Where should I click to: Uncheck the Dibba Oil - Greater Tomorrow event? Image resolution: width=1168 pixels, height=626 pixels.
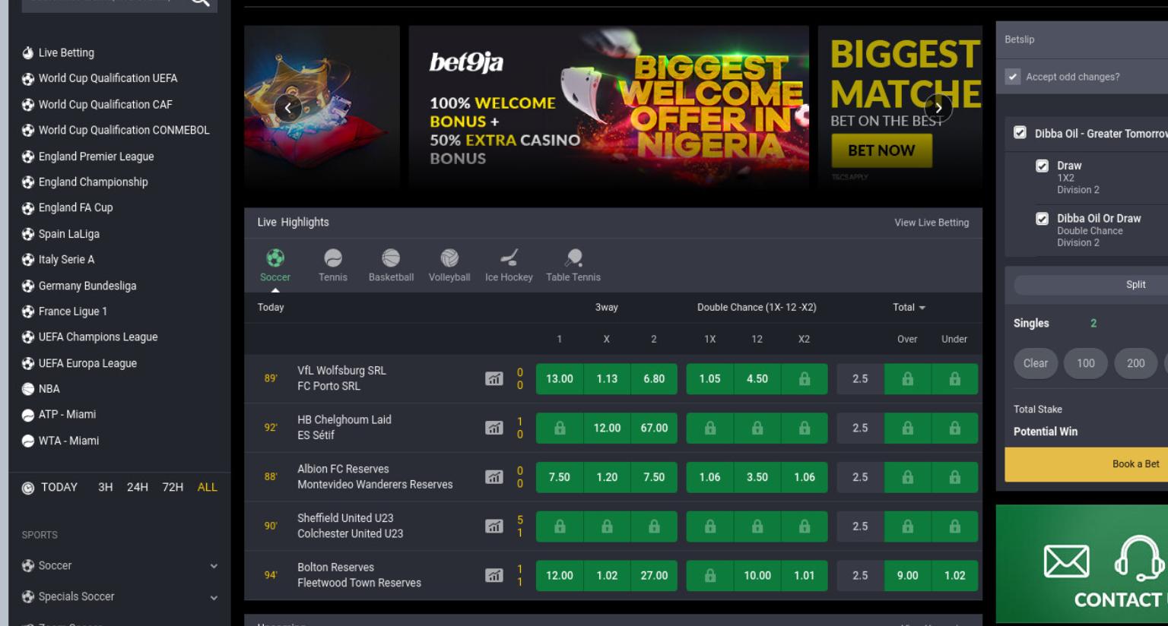tap(1020, 133)
